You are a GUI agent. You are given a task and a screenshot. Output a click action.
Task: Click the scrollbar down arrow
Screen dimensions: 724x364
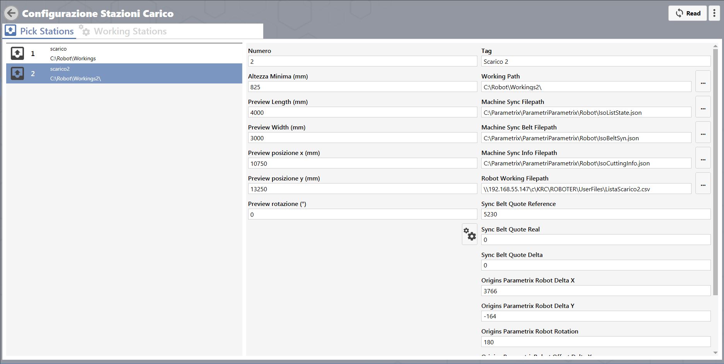tap(715, 352)
